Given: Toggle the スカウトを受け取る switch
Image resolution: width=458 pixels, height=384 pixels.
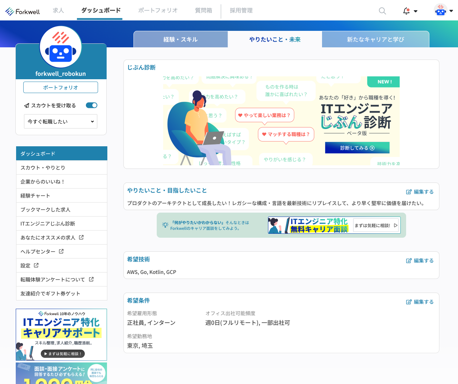Looking at the screenshot, I should (92, 105).
